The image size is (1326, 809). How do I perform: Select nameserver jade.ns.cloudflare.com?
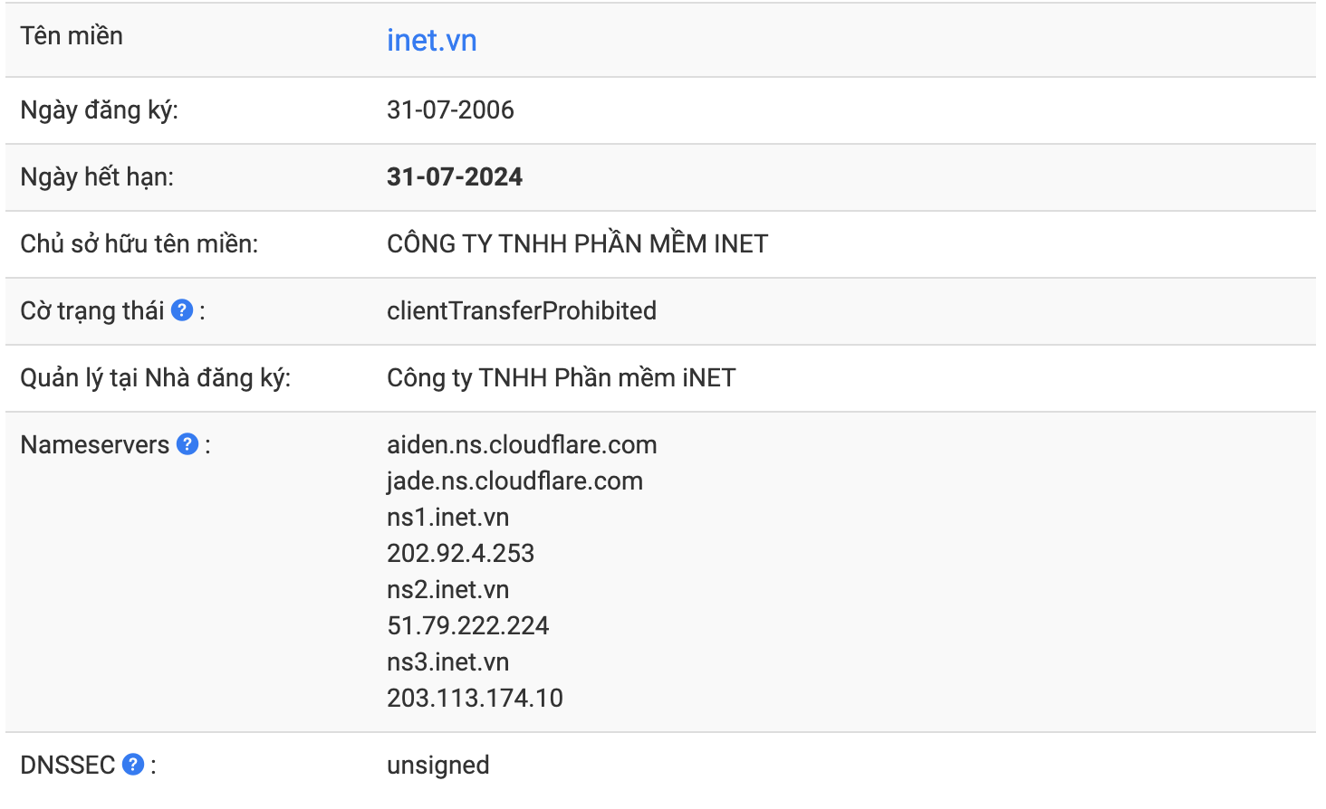tap(514, 481)
